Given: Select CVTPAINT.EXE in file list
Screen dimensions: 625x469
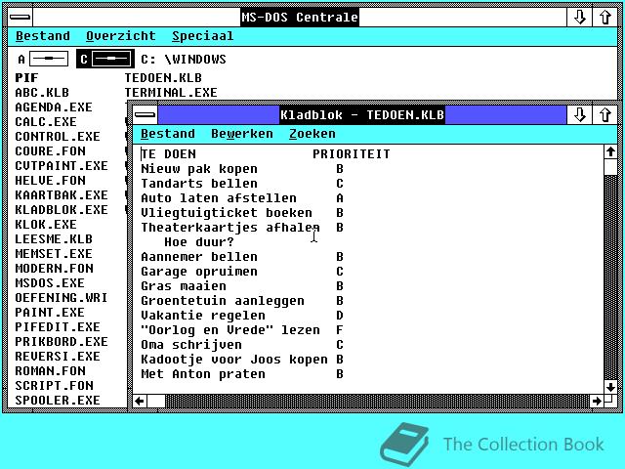Looking at the screenshot, I should click(62, 166).
